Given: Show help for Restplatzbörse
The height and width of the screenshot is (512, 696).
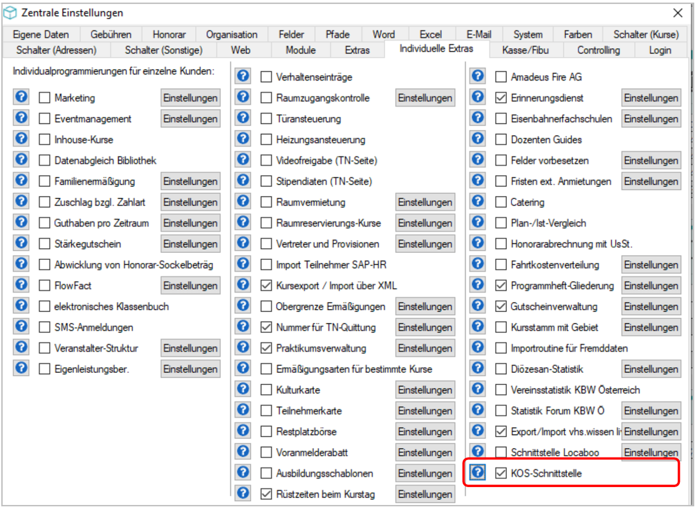Looking at the screenshot, I should click(x=244, y=431).
